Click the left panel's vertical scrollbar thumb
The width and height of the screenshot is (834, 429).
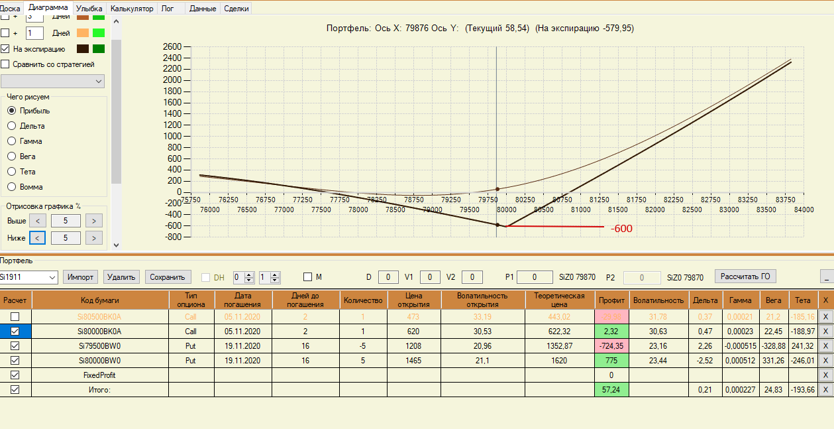point(117,111)
